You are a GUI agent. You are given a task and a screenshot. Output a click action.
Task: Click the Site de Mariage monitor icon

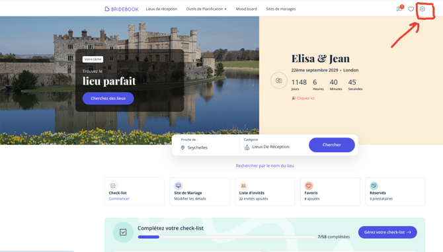(178, 186)
